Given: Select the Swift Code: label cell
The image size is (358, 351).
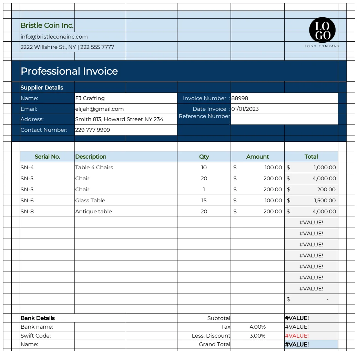Looking at the screenshot, I should coord(47,336).
